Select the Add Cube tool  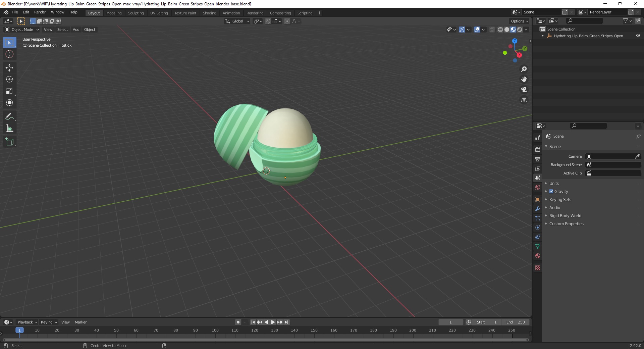[x=9, y=142]
